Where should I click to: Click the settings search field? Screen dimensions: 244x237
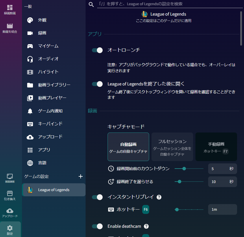(x=170, y=4)
